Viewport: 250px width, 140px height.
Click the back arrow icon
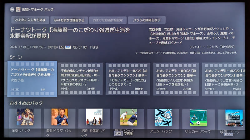[x=12, y=10]
